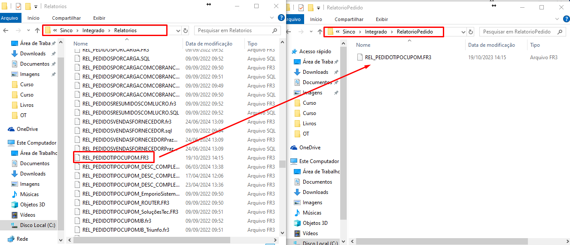The height and width of the screenshot is (245, 570).
Task: Click 'Integrado' breadcrumb in RelatorioPedido address bar
Action: click(377, 32)
